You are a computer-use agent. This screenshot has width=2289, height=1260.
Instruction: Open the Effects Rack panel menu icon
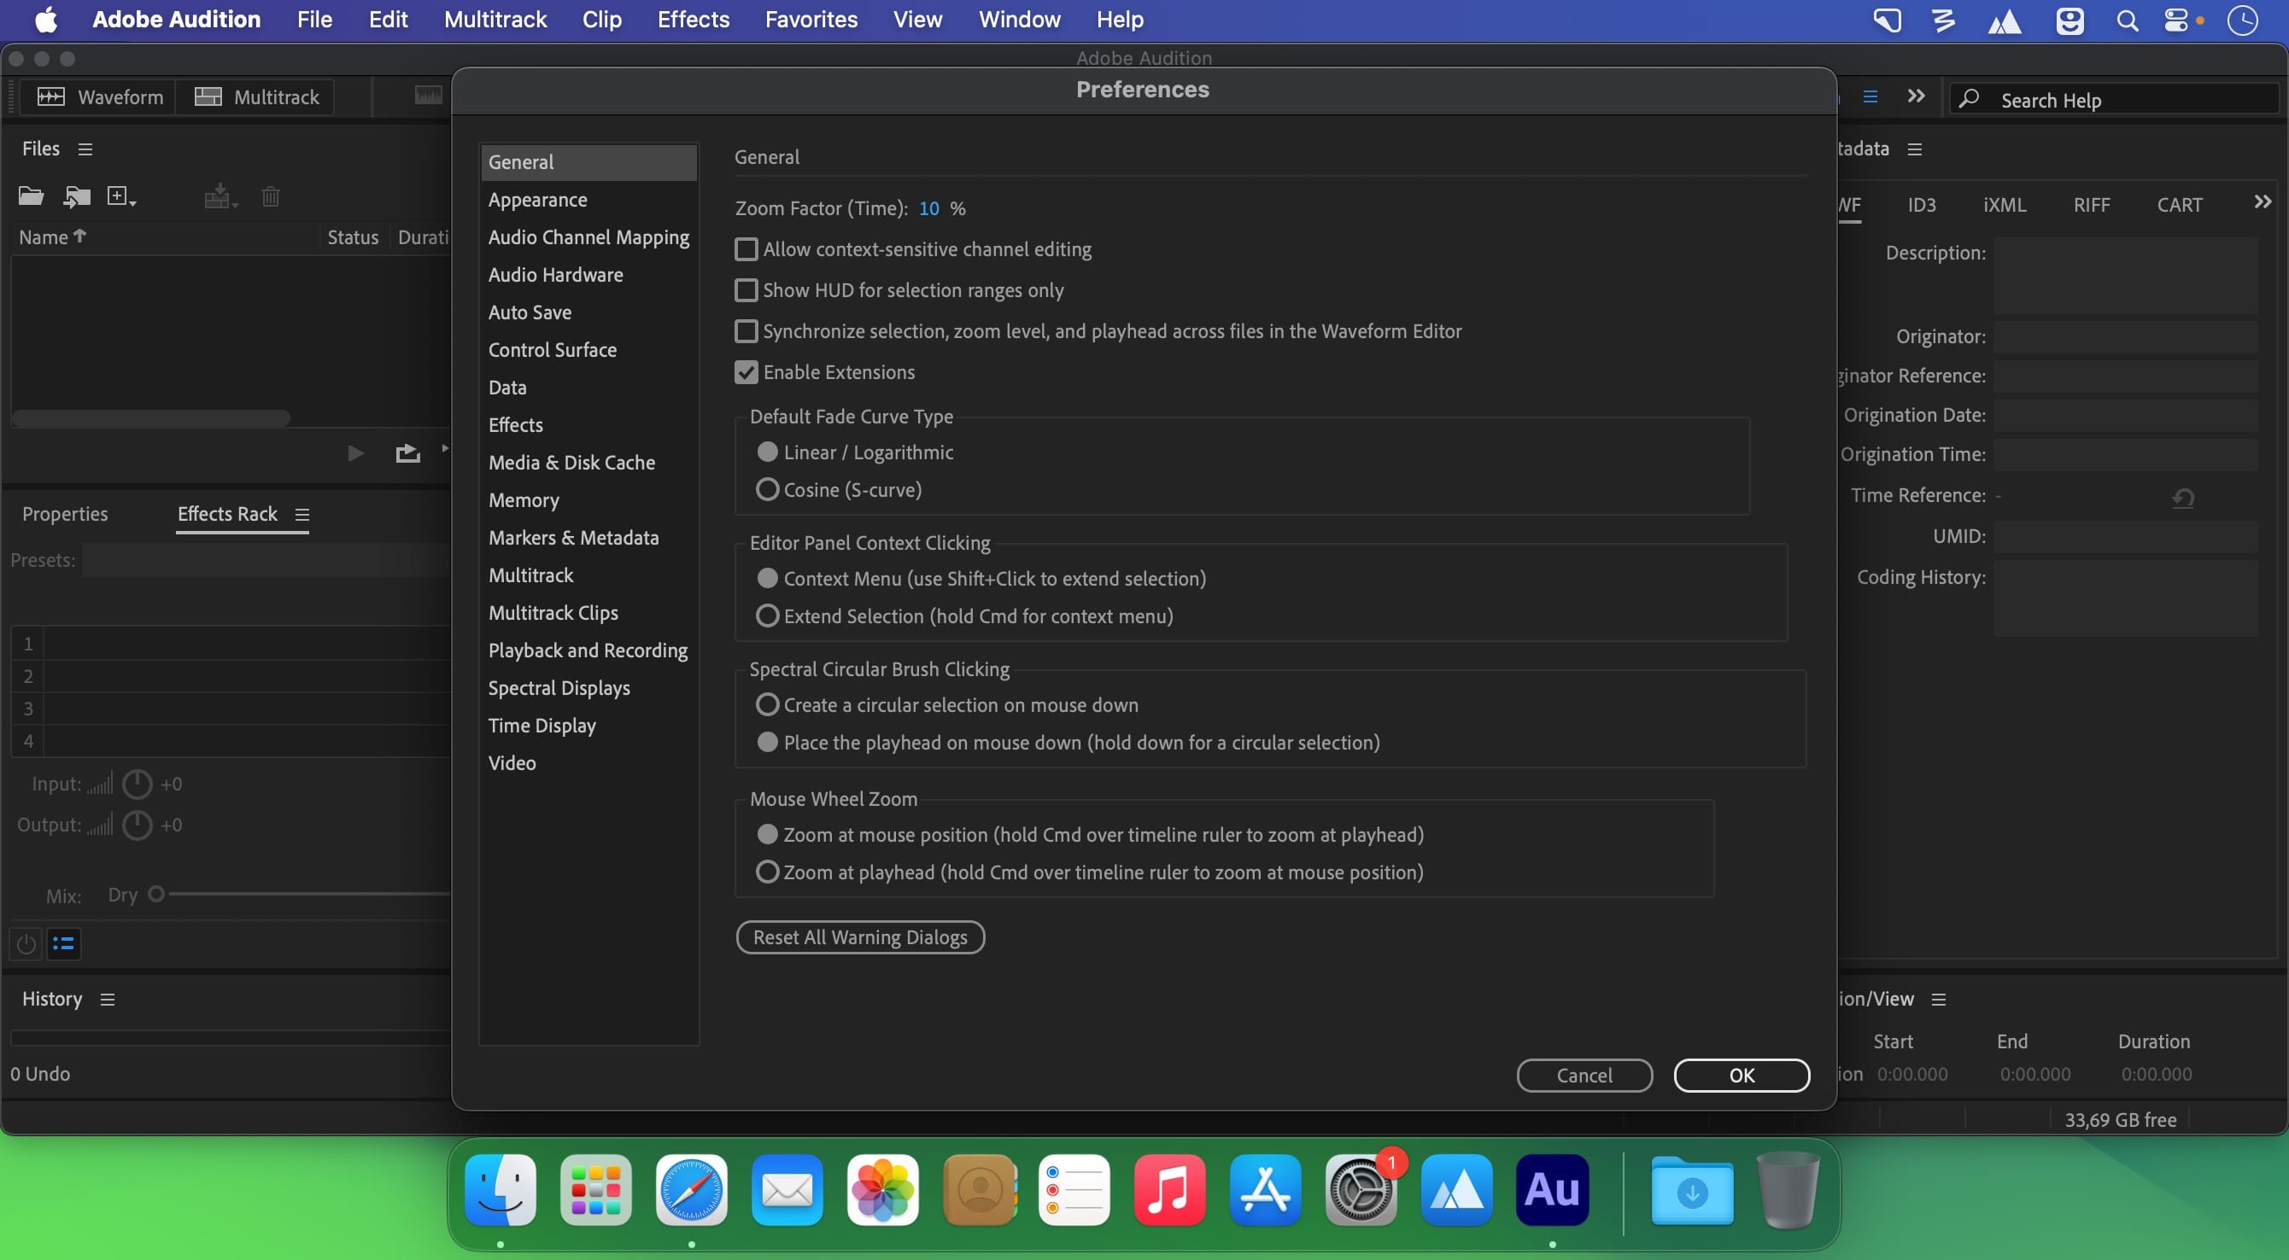(302, 515)
